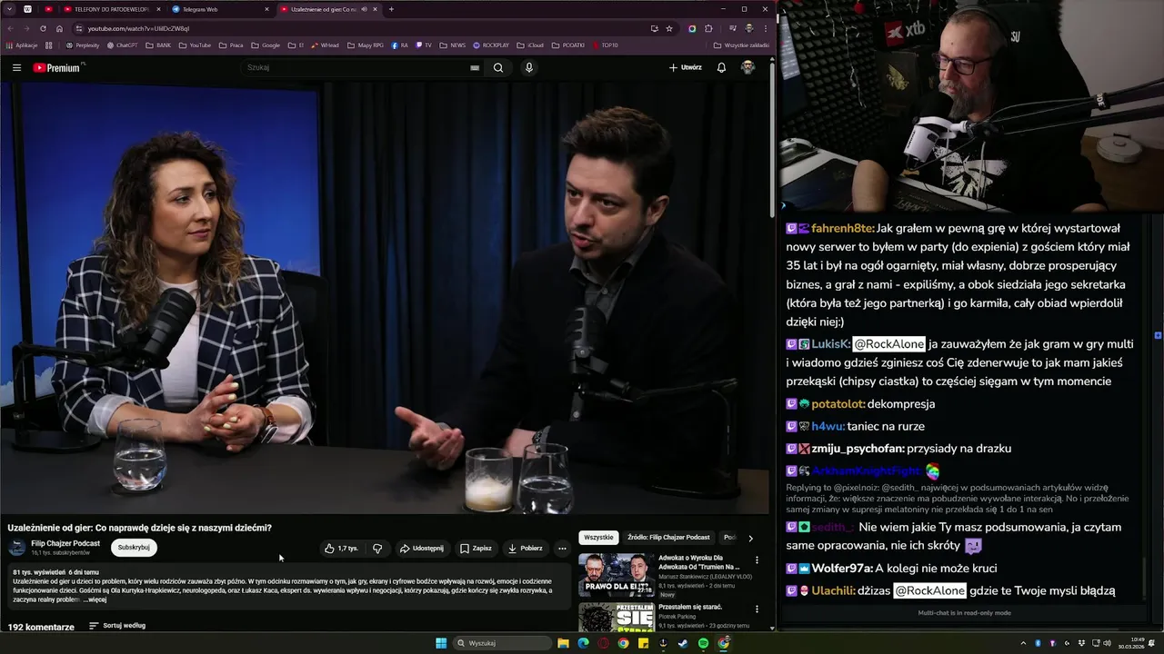1164x654 pixels.
Task: Open the Adwokat o Wyroku video thumbnail
Action: (616, 574)
